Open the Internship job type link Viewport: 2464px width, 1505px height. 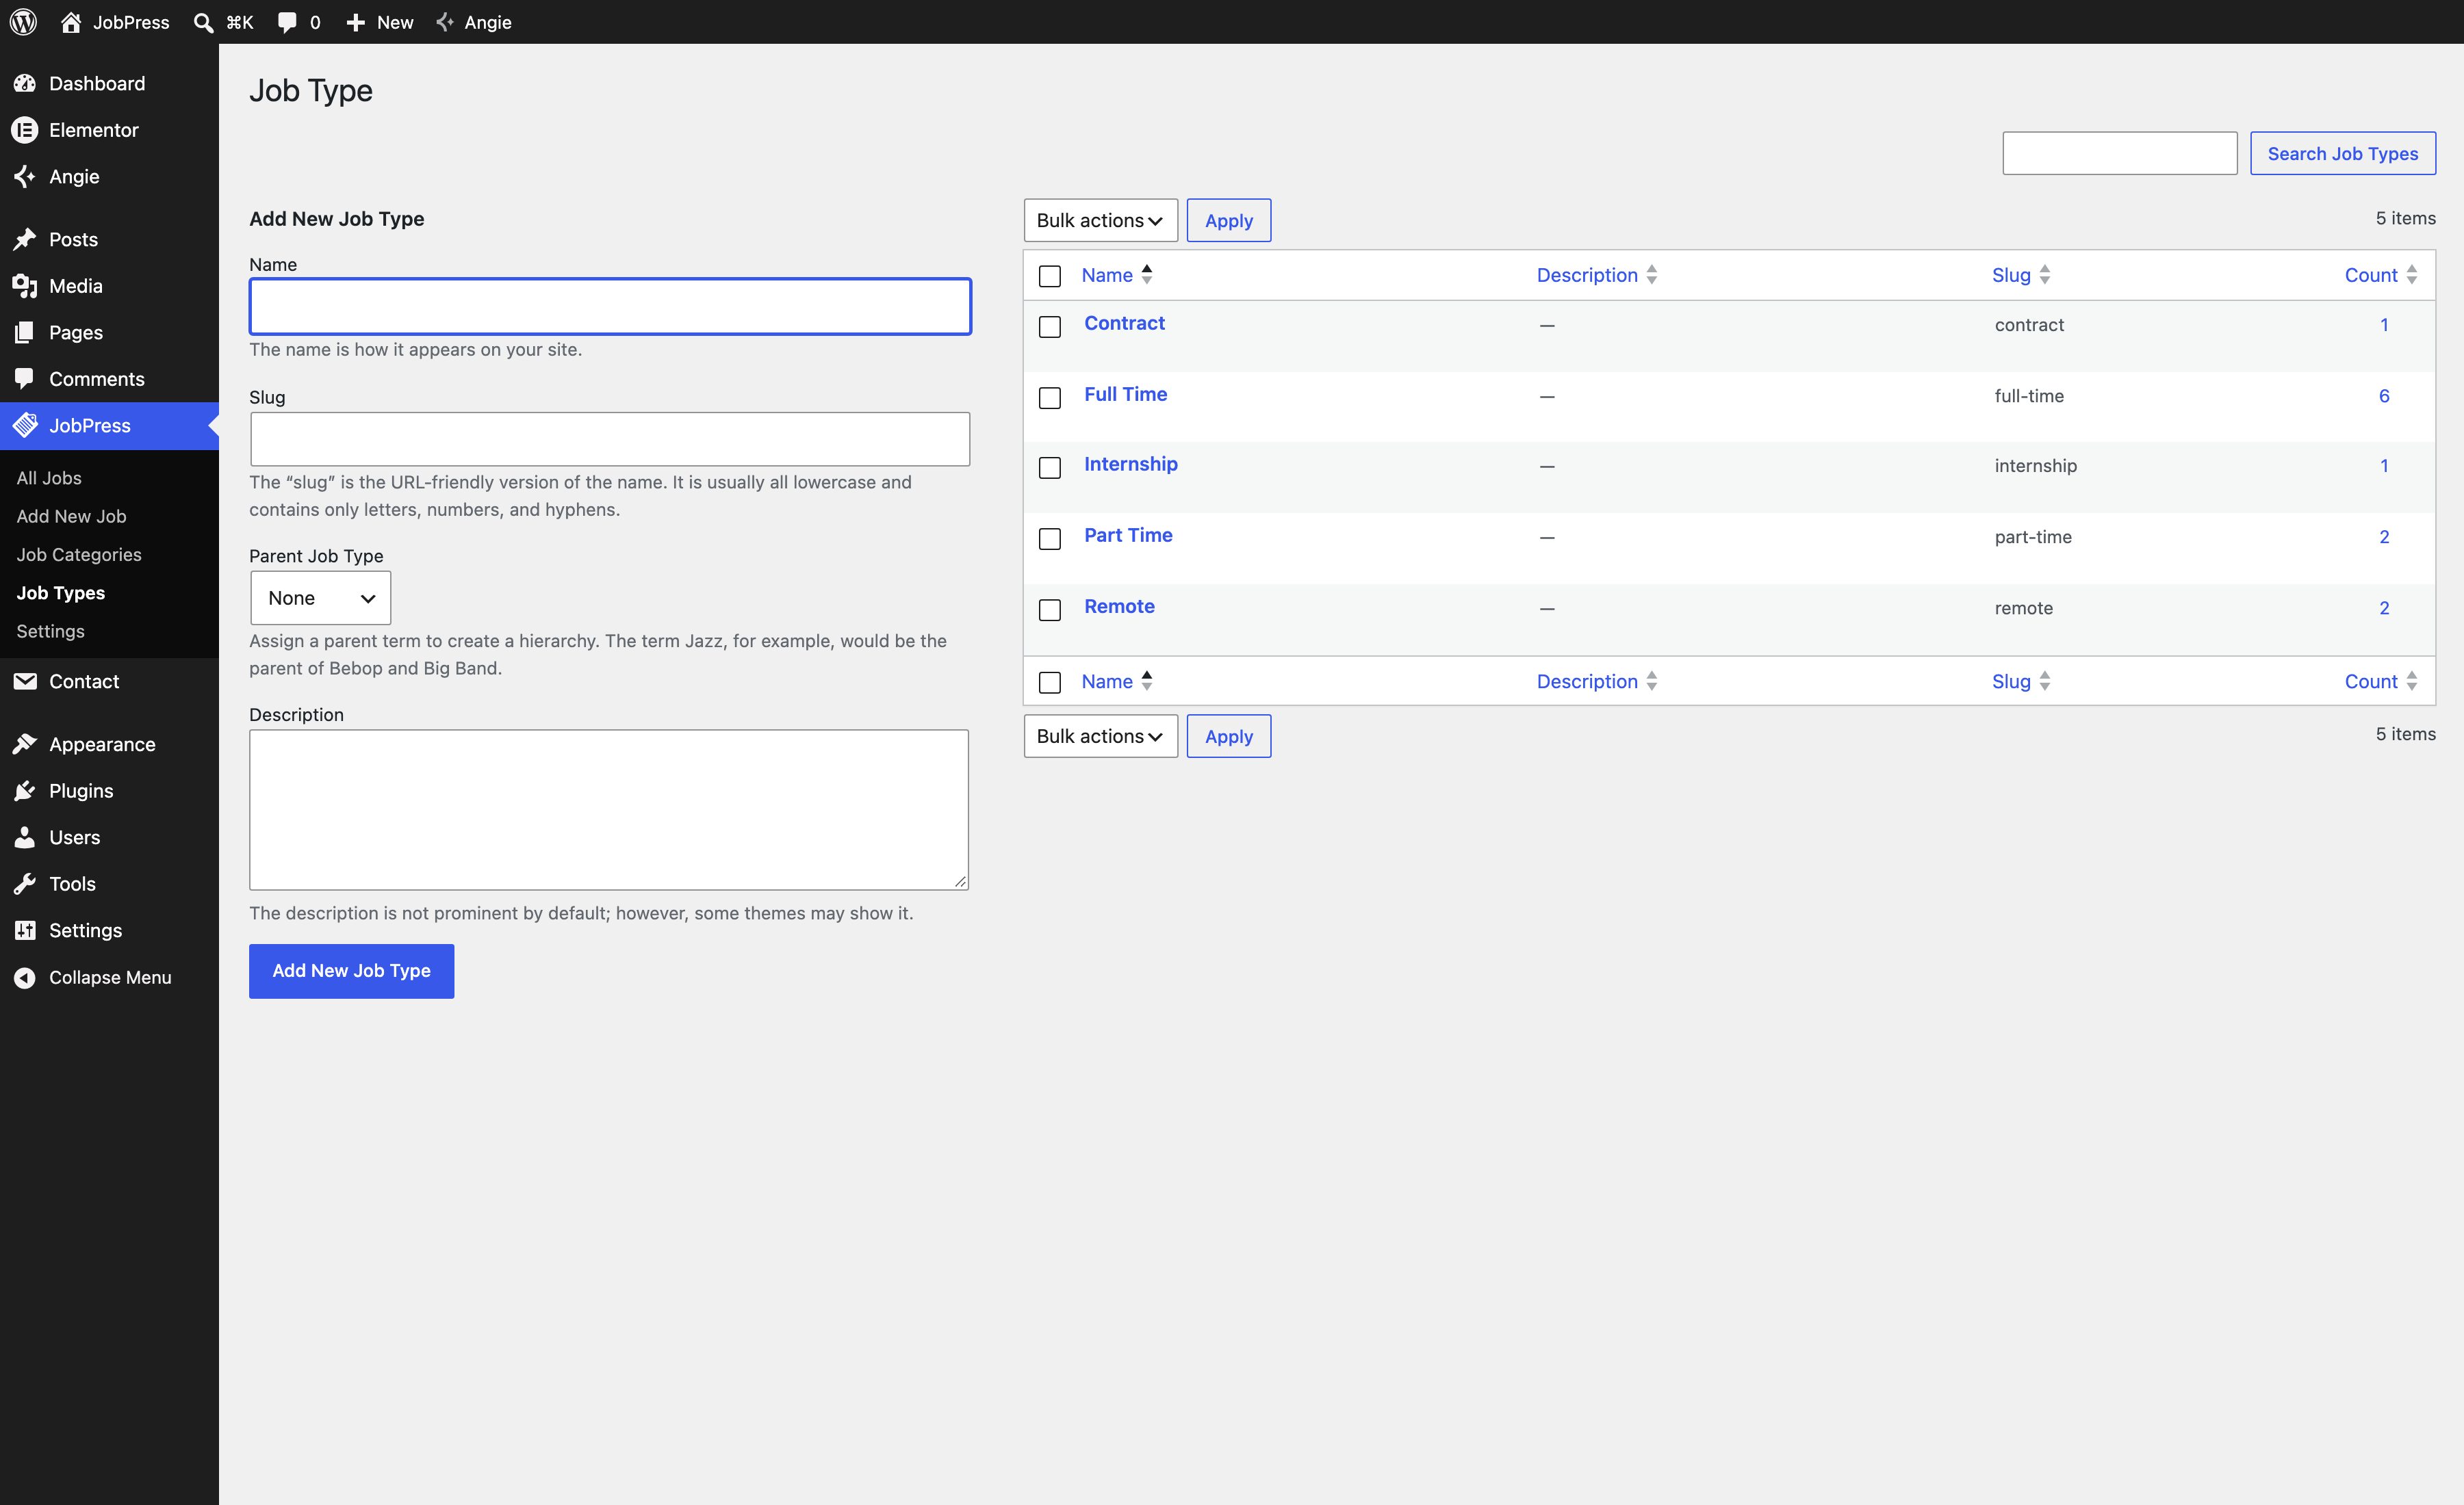(1131, 464)
